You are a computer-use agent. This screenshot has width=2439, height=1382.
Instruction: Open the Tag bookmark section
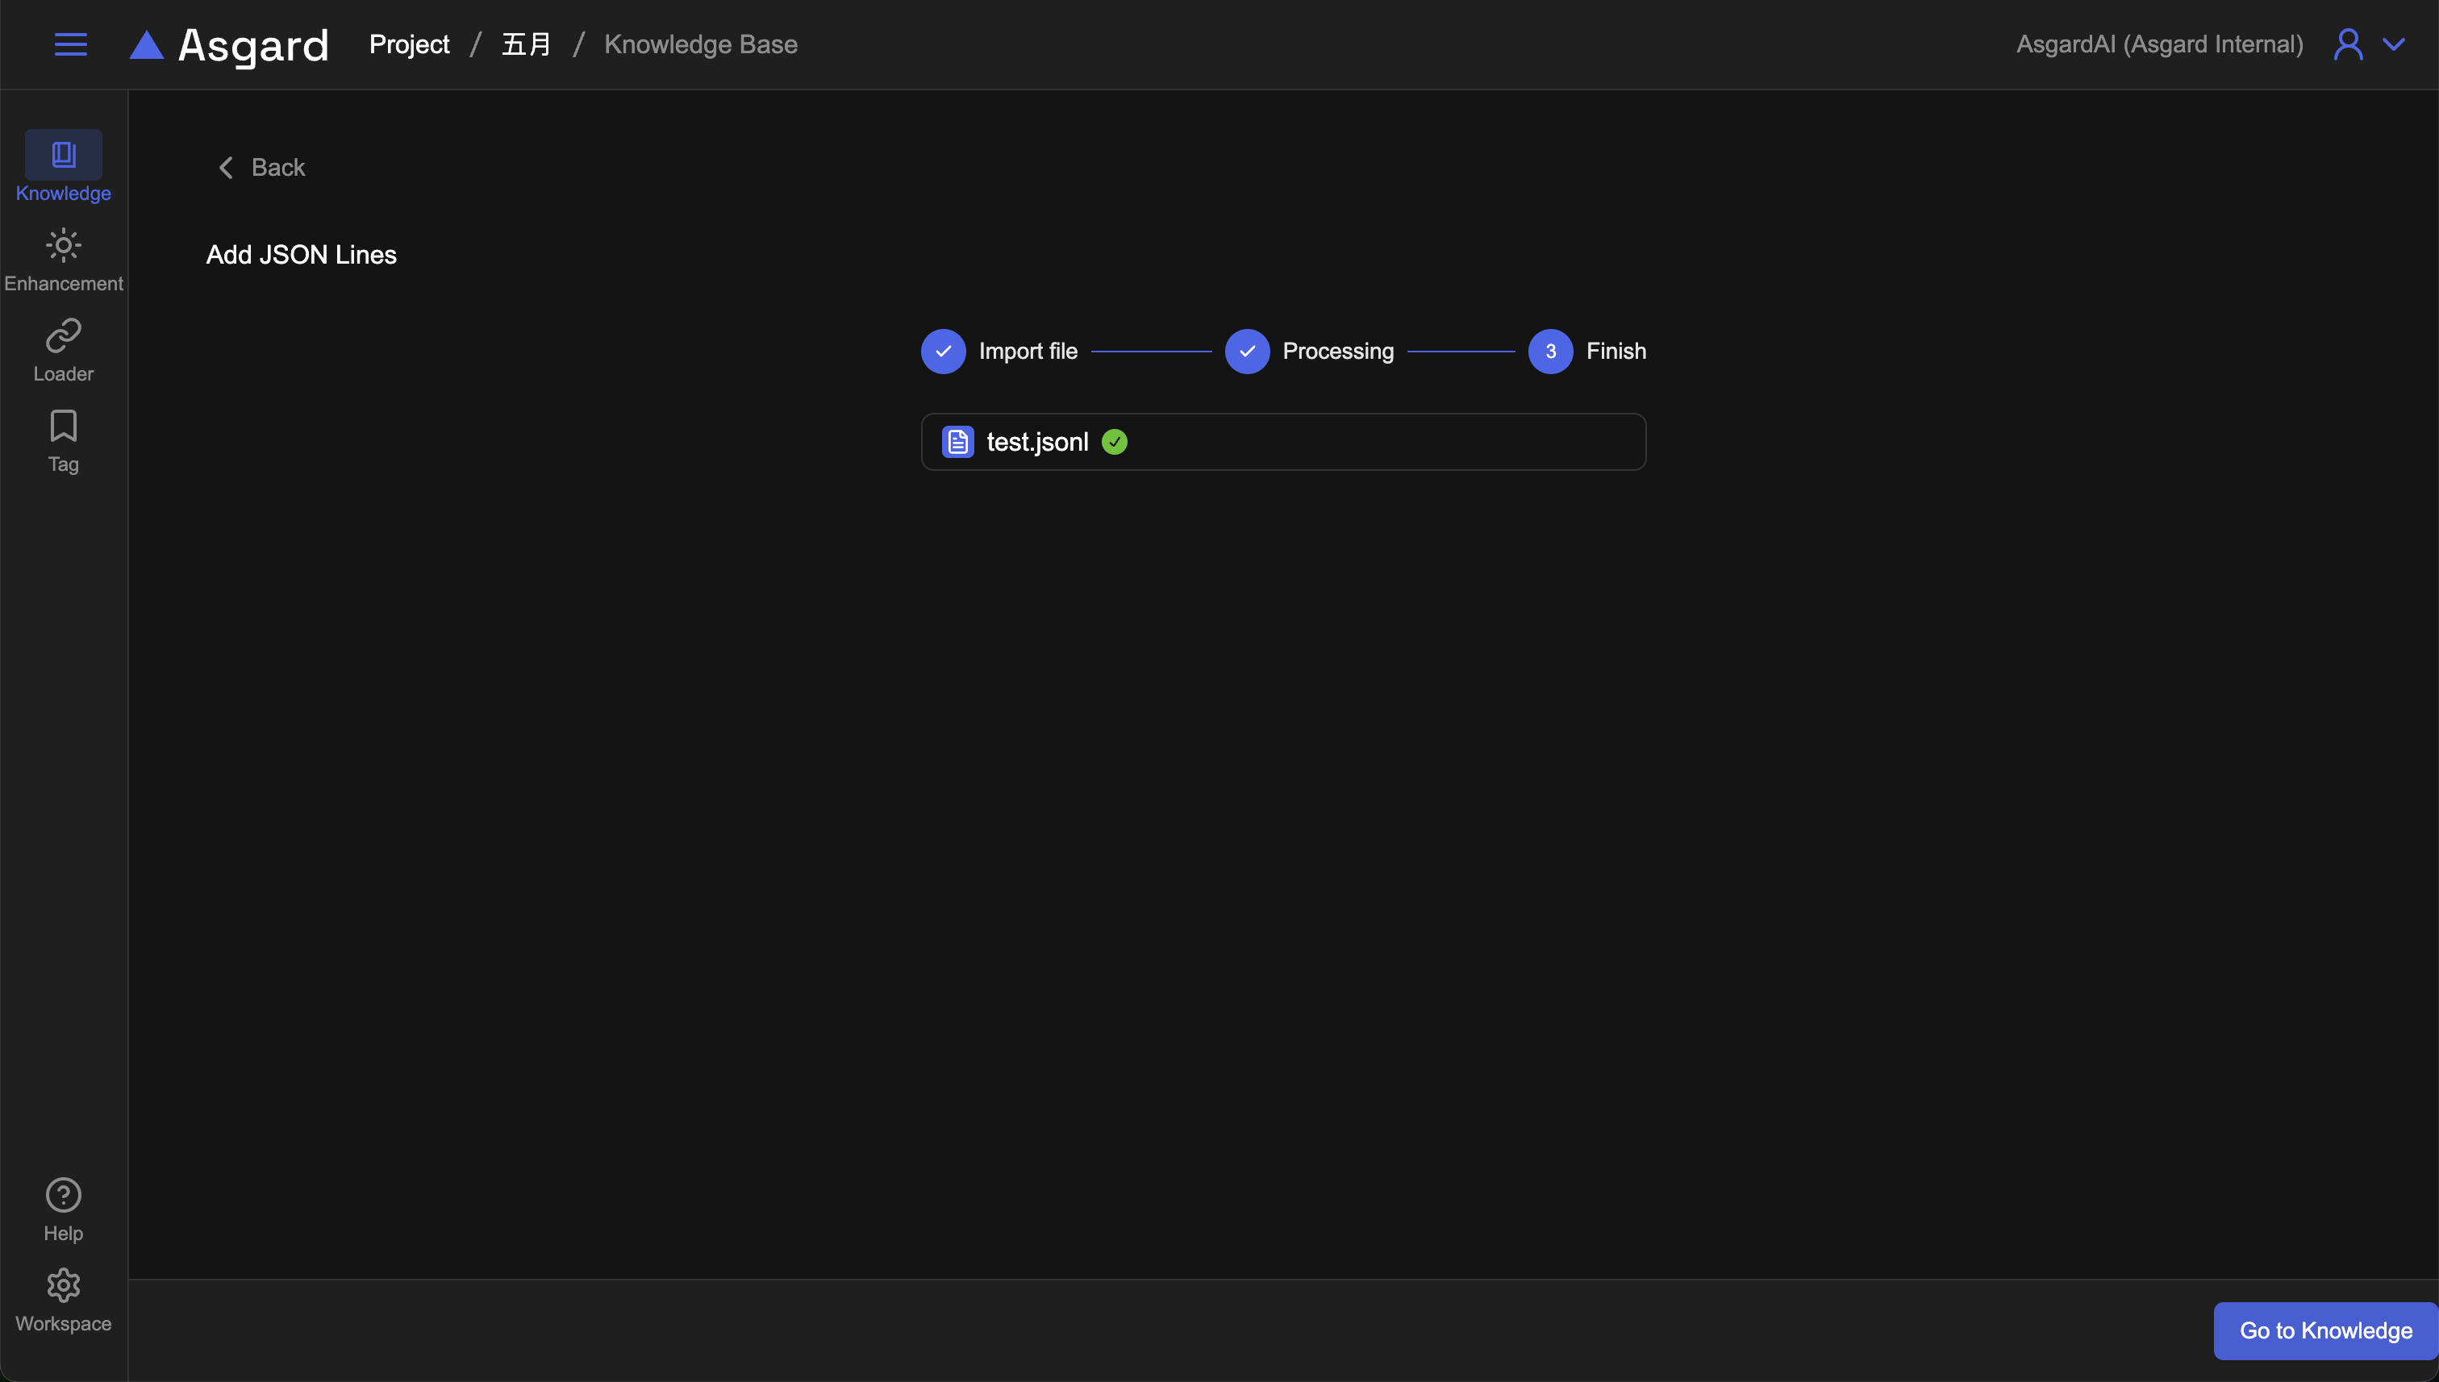pos(63,439)
